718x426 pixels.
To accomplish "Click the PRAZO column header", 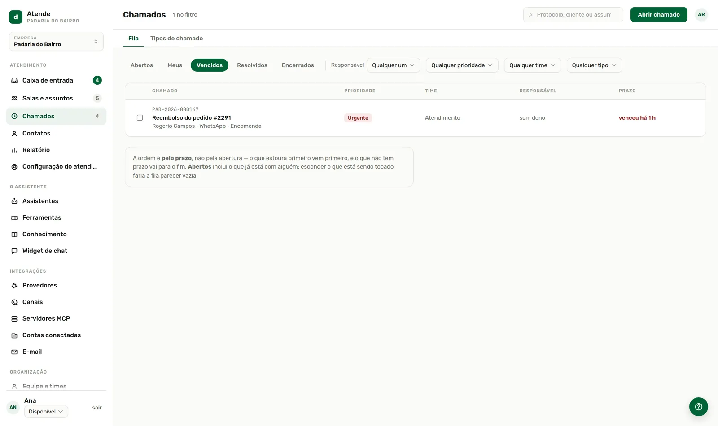I will [627, 91].
